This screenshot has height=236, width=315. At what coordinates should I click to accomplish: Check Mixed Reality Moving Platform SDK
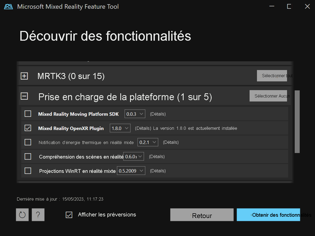[28, 114]
